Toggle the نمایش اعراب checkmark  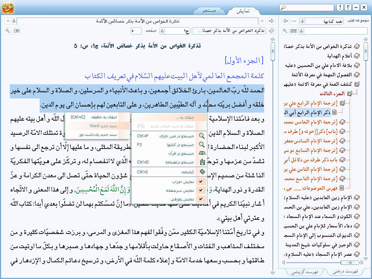[201, 181]
